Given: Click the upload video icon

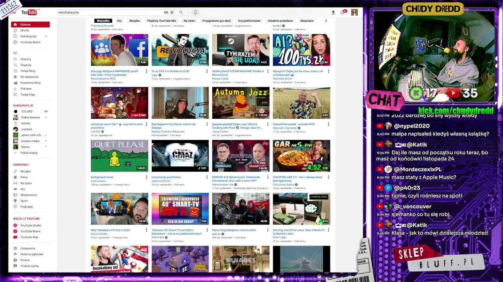Looking at the screenshot, I should coord(333,12).
